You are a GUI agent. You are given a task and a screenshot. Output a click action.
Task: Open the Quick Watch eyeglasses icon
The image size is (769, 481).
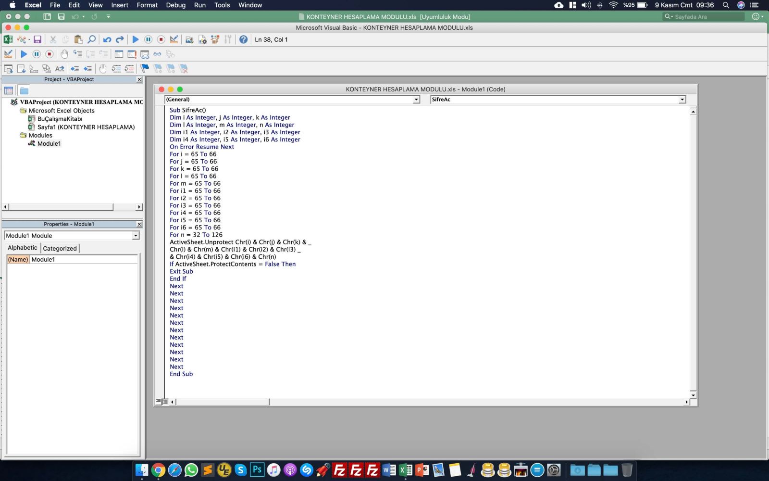[x=157, y=54]
